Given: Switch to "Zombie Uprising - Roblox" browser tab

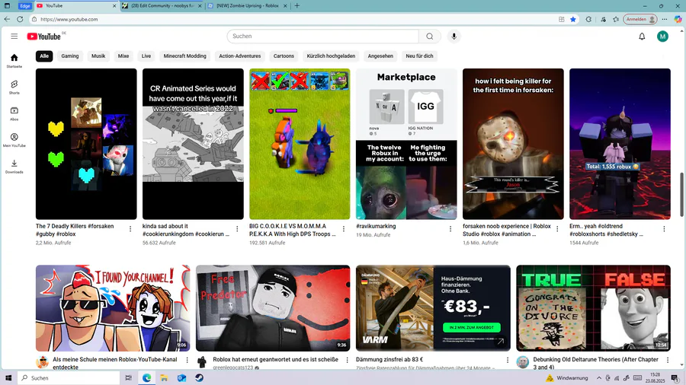Looking at the screenshot, I should 247,5.
